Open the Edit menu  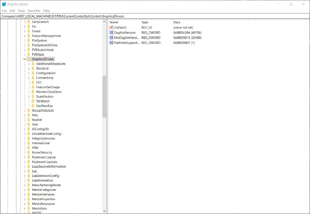(x=12, y=11)
